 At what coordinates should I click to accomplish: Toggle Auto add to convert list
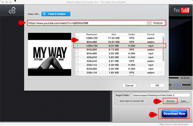click(117, 101)
